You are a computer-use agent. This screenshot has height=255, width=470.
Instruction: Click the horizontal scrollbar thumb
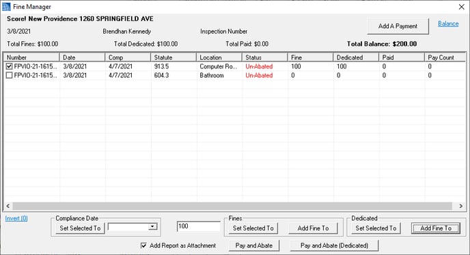[232, 206]
